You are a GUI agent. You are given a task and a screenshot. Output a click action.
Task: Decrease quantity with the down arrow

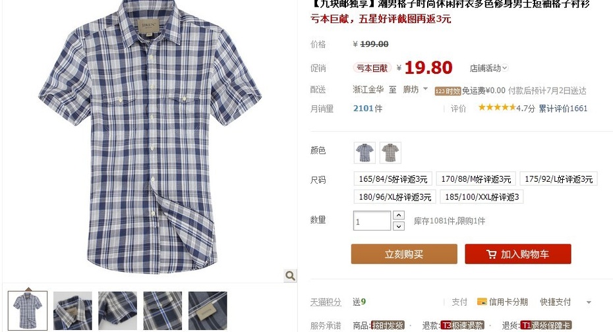tap(398, 226)
